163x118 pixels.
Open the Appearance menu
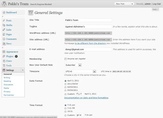[12, 52]
